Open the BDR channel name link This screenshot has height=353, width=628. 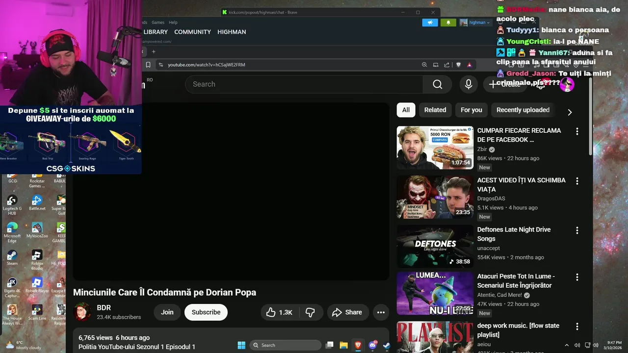[104, 308]
